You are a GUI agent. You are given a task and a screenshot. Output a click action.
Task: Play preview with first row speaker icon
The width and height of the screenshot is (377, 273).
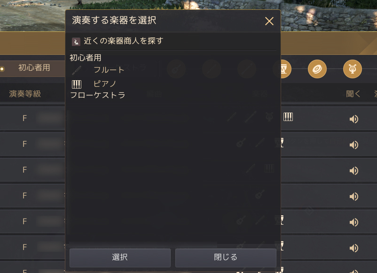(353, 119)
